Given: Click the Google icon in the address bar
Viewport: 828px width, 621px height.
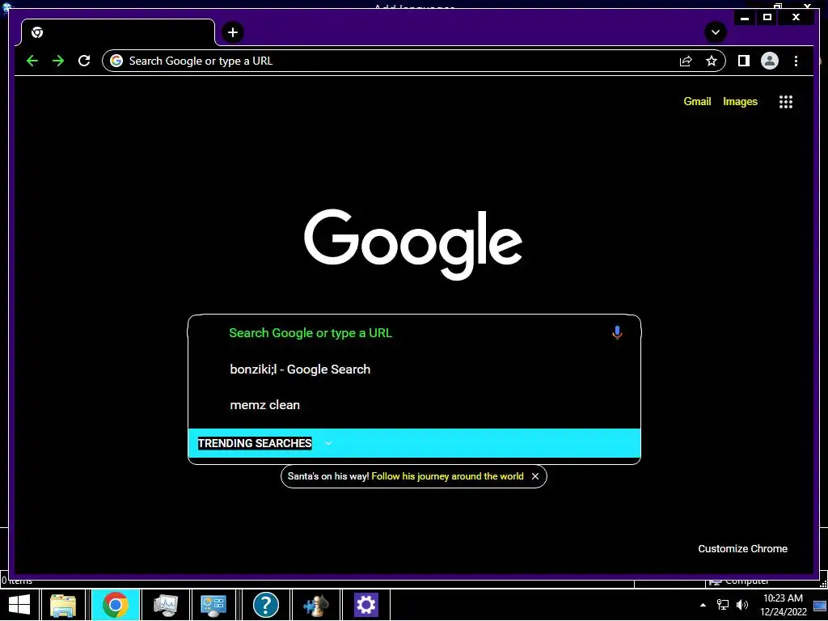Looking at the screenshot, I should [x=116, y=61].
